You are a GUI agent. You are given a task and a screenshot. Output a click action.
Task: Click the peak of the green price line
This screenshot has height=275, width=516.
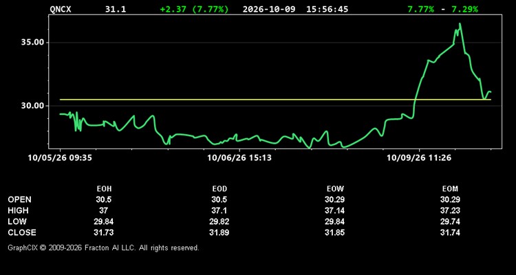tap(460, 23)
